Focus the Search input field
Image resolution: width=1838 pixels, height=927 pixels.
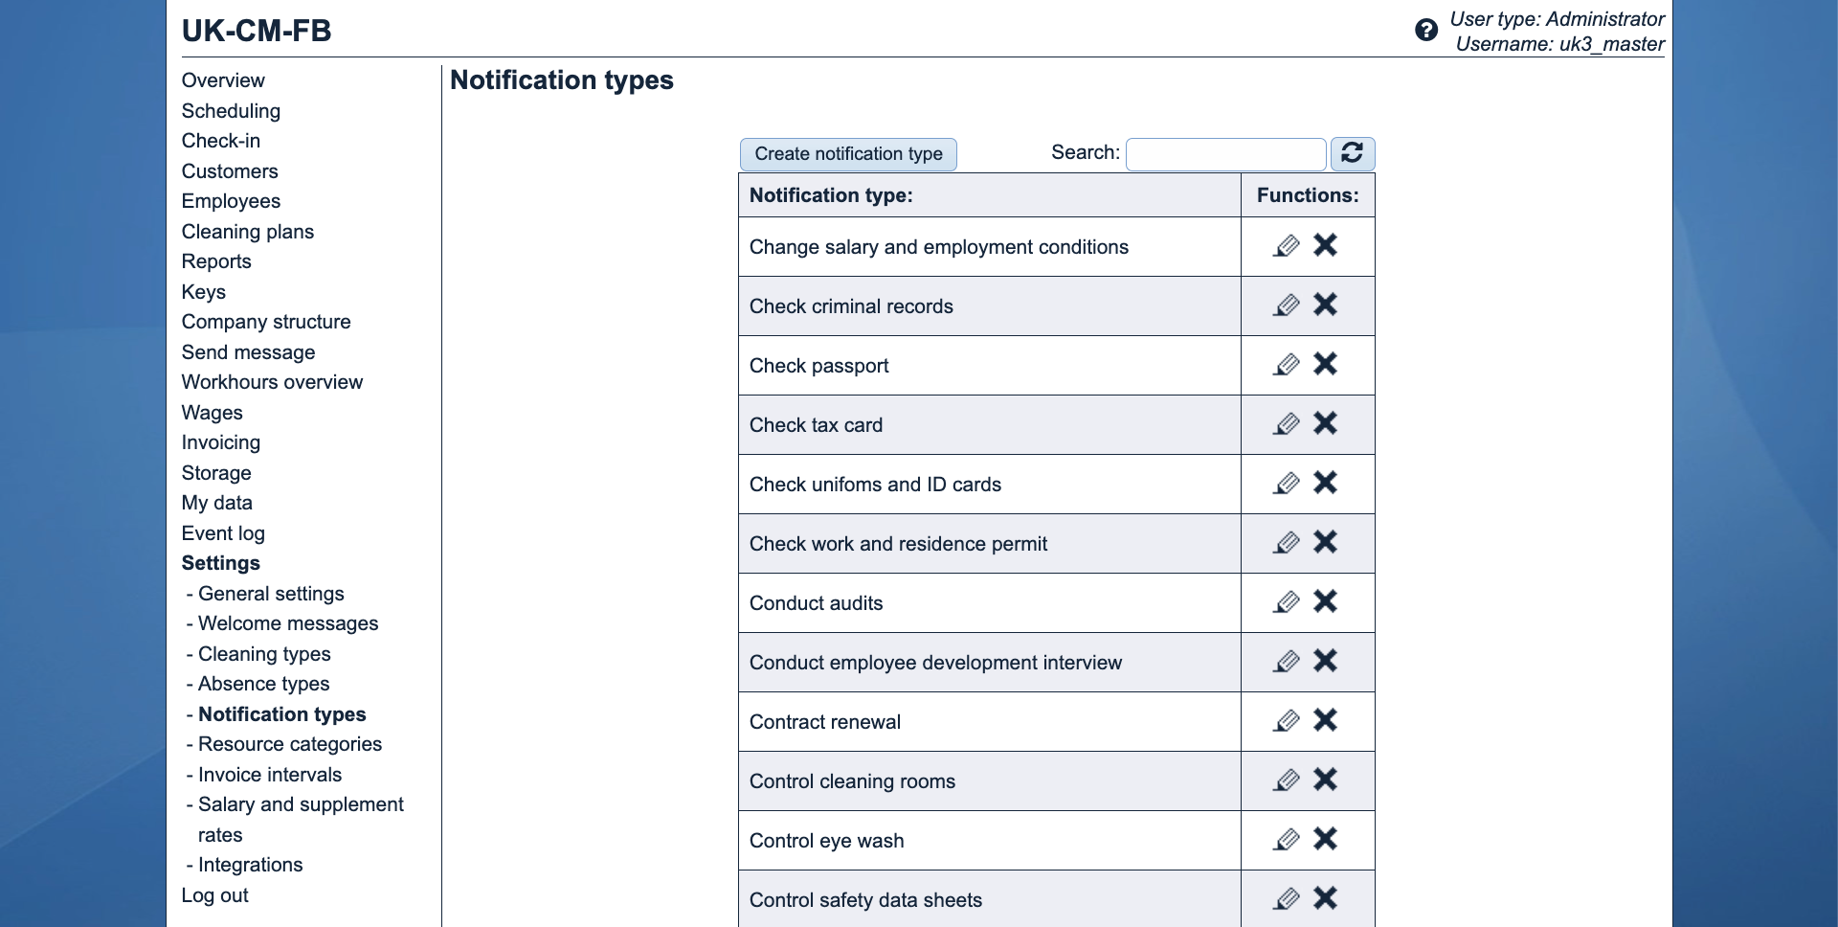(x=1225, y=154)
